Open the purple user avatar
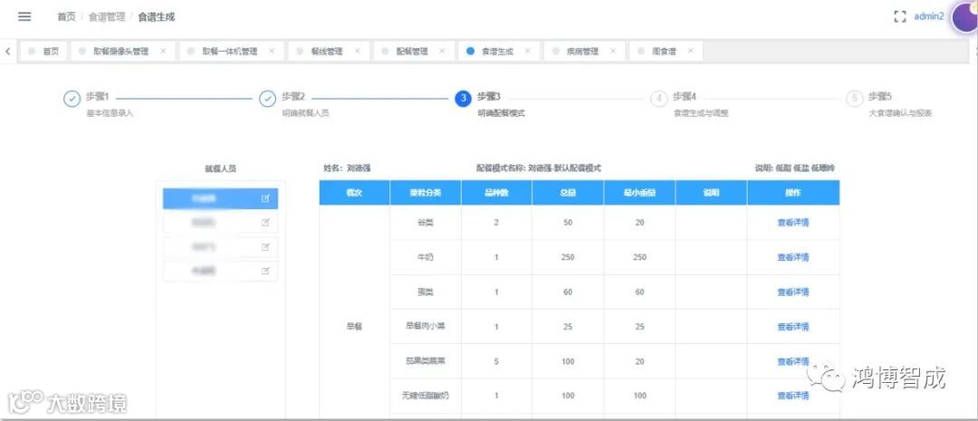 coord(964,16)
